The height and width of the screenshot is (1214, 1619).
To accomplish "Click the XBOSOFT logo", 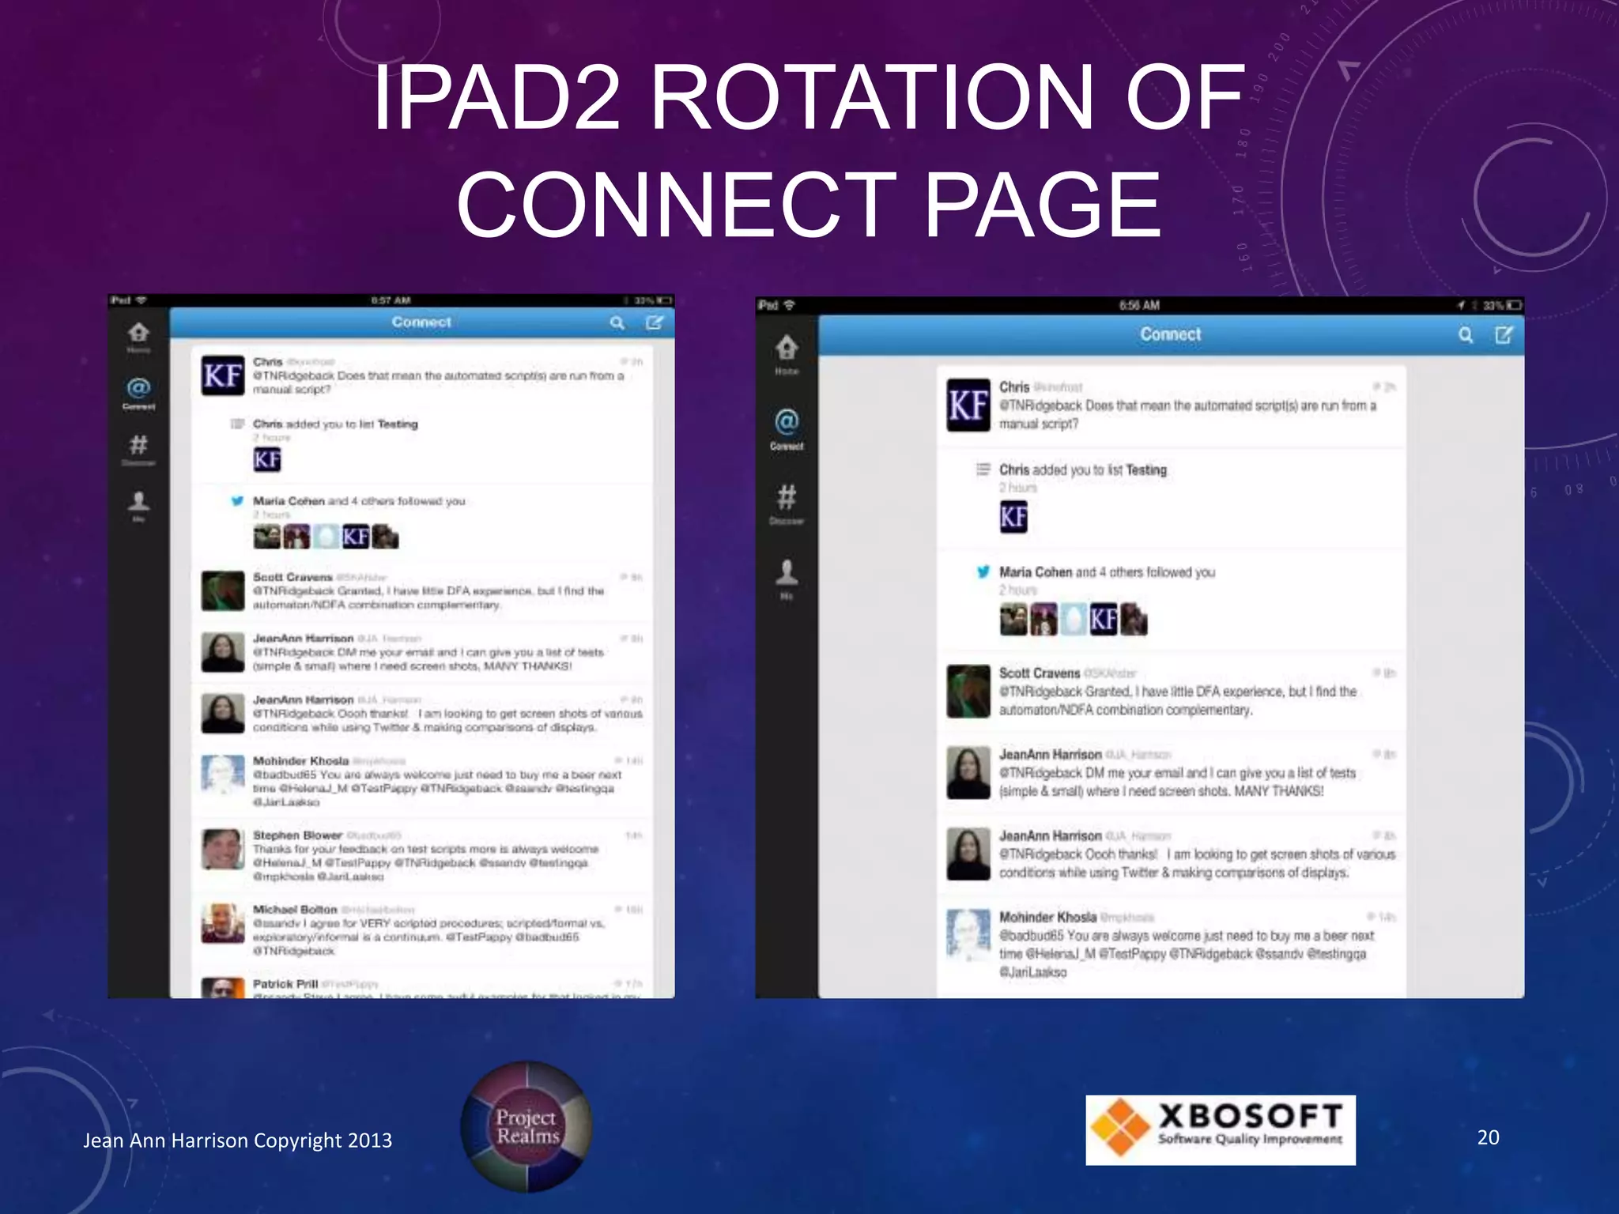I will pos(1220,1129).
